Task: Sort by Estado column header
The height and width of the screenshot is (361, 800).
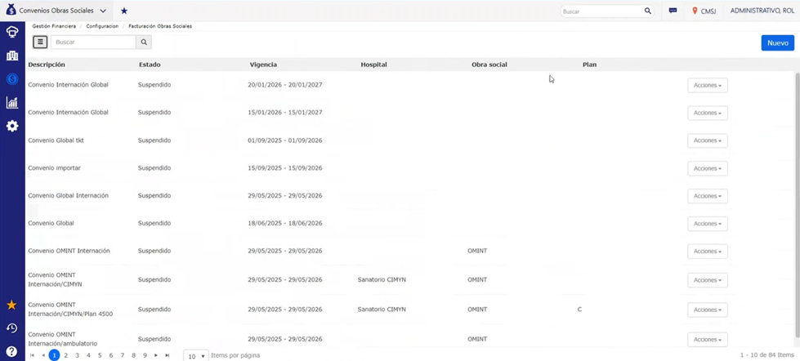Action: (150, 65)
